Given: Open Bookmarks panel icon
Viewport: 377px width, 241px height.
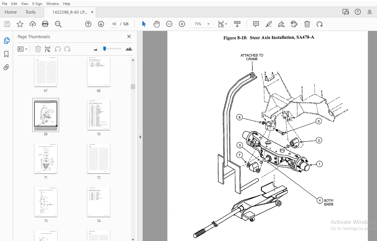Looking at the screenshot, I should (6, 54).
